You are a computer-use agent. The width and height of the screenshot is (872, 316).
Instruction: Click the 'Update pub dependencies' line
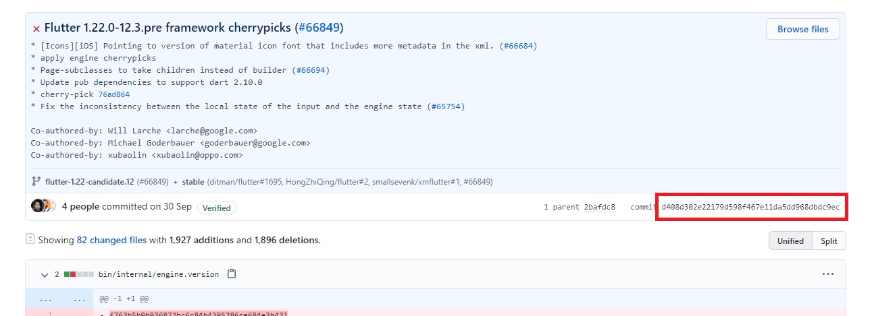coord(147,82)
